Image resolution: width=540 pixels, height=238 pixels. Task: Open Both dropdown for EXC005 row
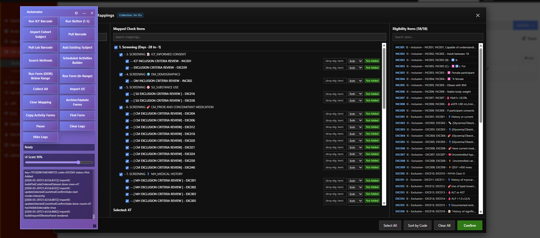coord(355,201)
